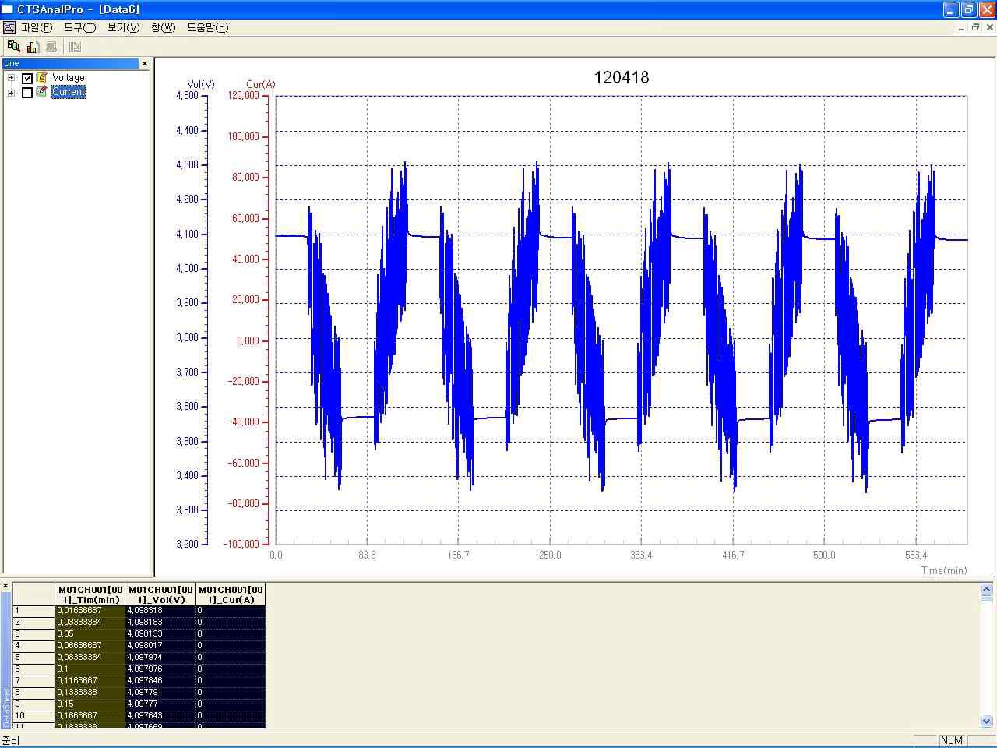The height and width of the screenshot is (748, 997).
Task: Minimize the inner Data6 document window
Action: (x=961, y=27)
